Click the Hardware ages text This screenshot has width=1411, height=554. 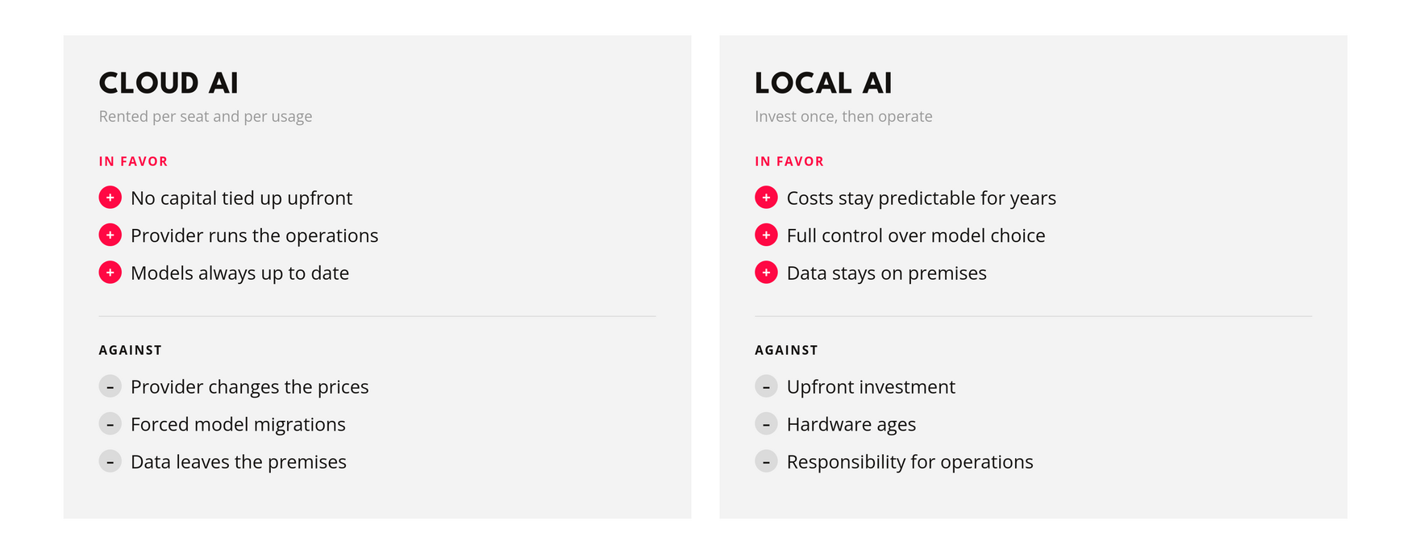851,425
